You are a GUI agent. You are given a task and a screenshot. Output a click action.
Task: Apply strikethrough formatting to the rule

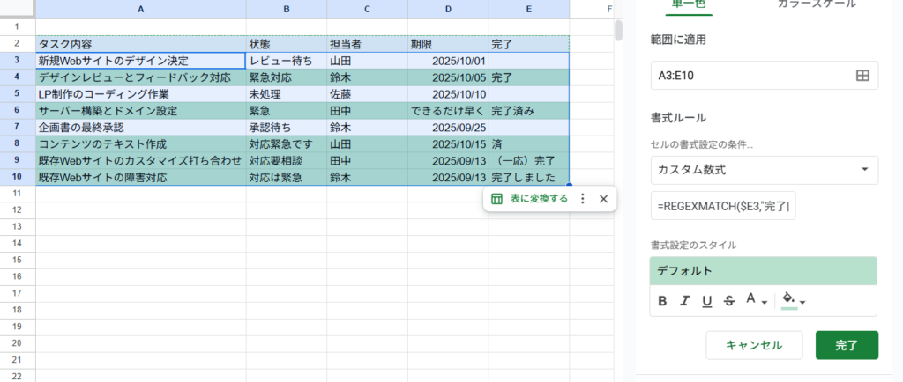click(728, 301)
